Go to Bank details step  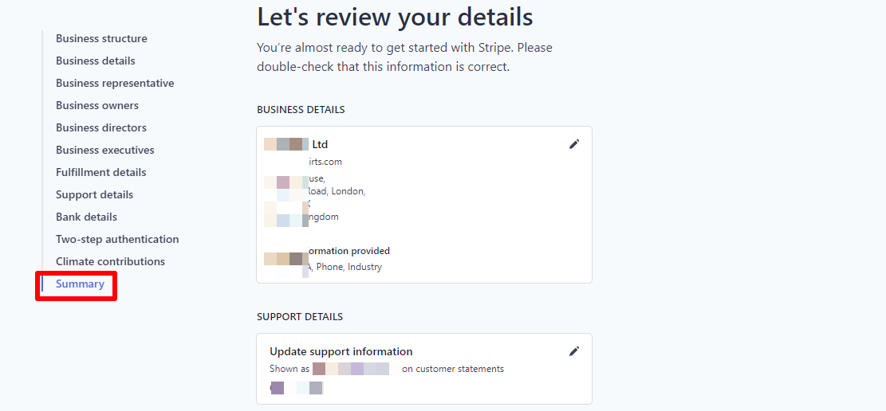(x=86, y=217)
